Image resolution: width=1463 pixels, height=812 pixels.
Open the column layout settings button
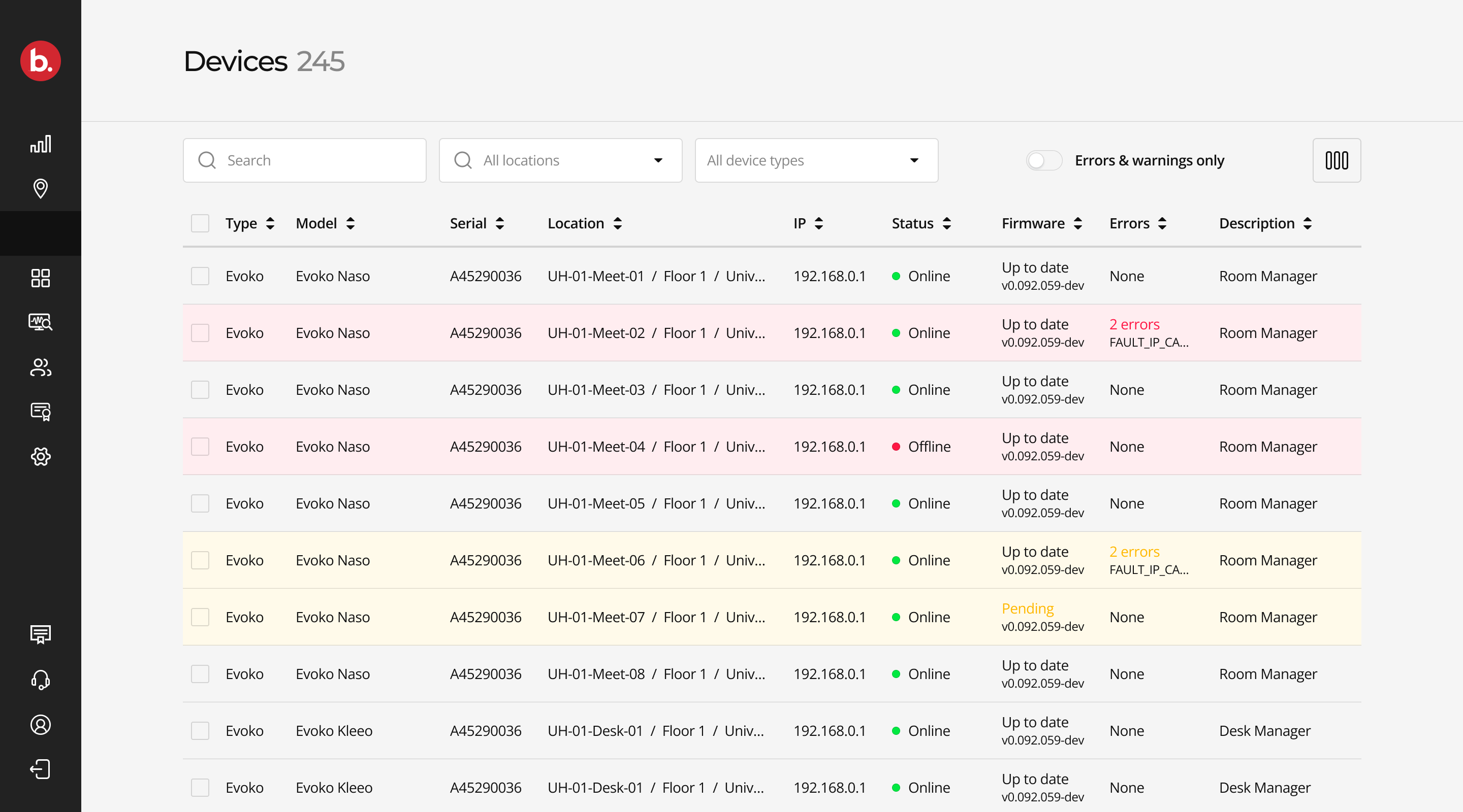(1337, 160)
